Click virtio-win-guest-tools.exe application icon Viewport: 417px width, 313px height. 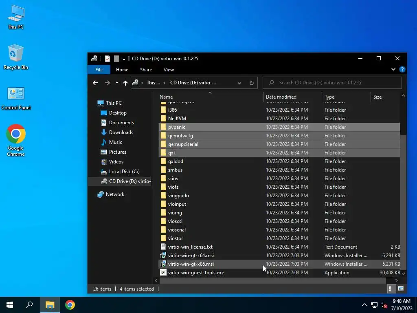(163, 273)
